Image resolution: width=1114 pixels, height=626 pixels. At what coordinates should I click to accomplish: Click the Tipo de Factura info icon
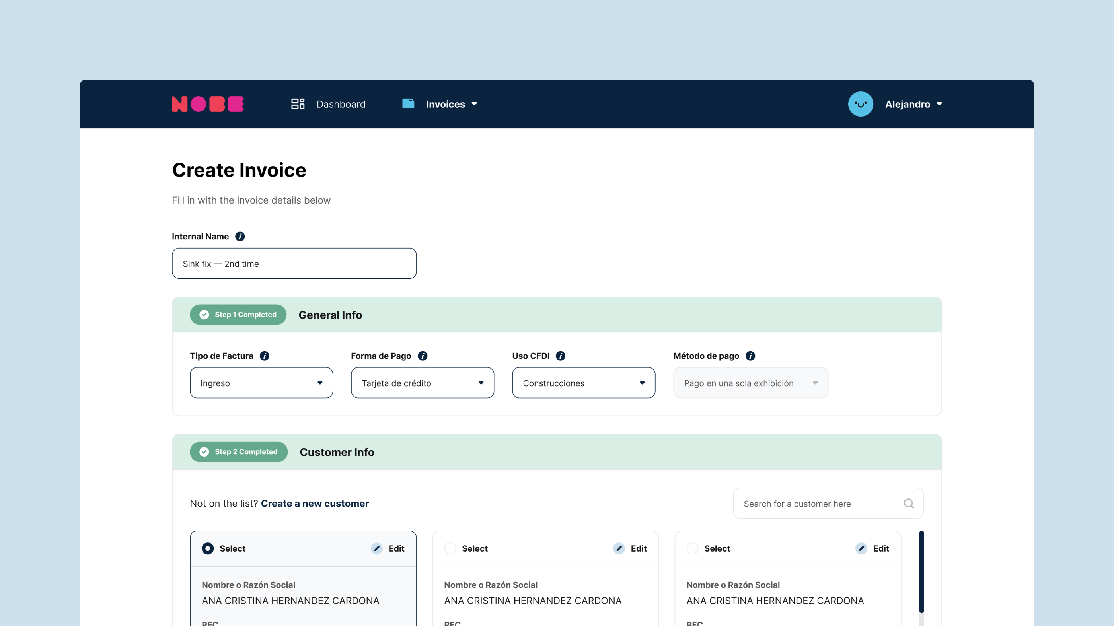tap(264, 356)
